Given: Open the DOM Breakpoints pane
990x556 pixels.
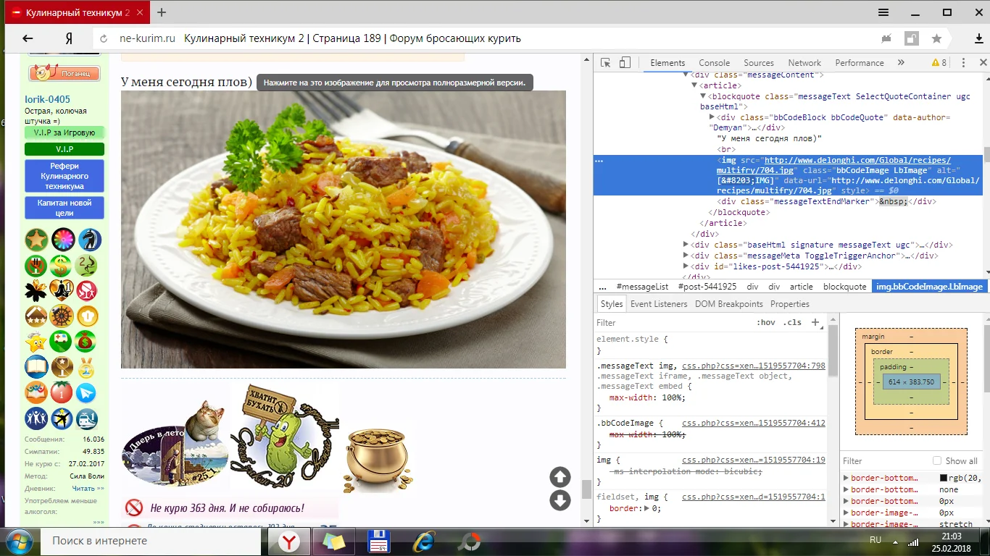Looking at the screenshot, I should (729, 304).
